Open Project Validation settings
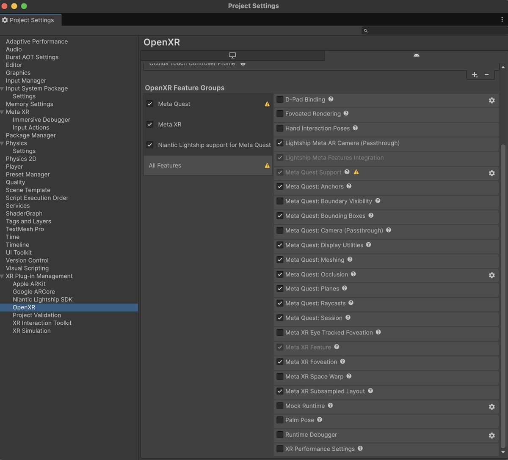The height and width of the screenshot is (460, 508). click(37, 315)
